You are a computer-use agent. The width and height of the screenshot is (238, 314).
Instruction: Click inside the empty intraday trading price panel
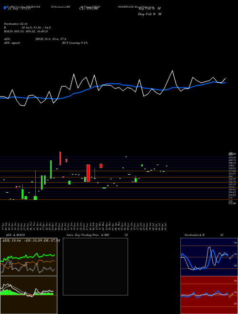click(95, 266)
